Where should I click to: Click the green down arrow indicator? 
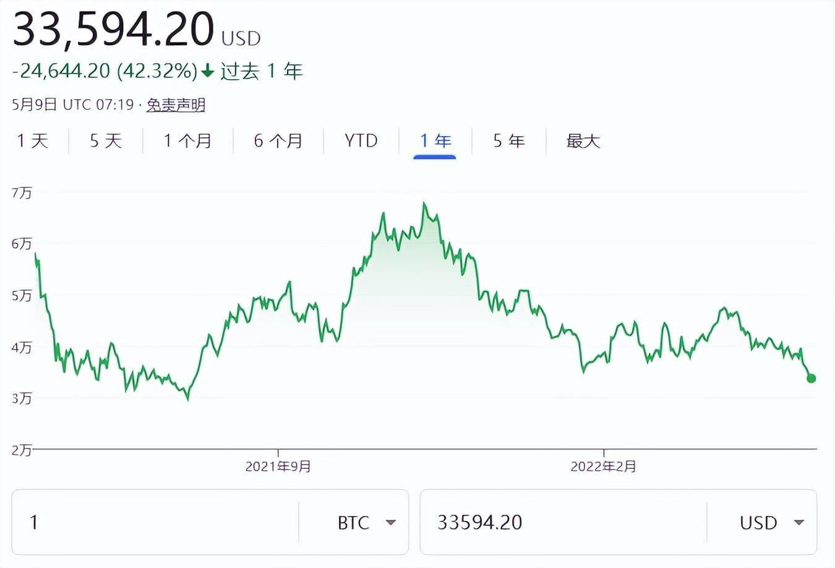(x=208, y=71)
